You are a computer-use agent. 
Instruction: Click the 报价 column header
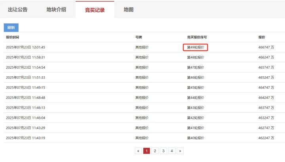[262, 37]
